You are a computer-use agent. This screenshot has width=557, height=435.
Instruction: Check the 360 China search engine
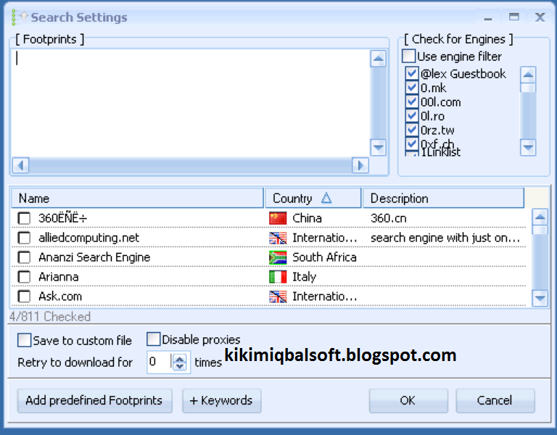point(24,218)
